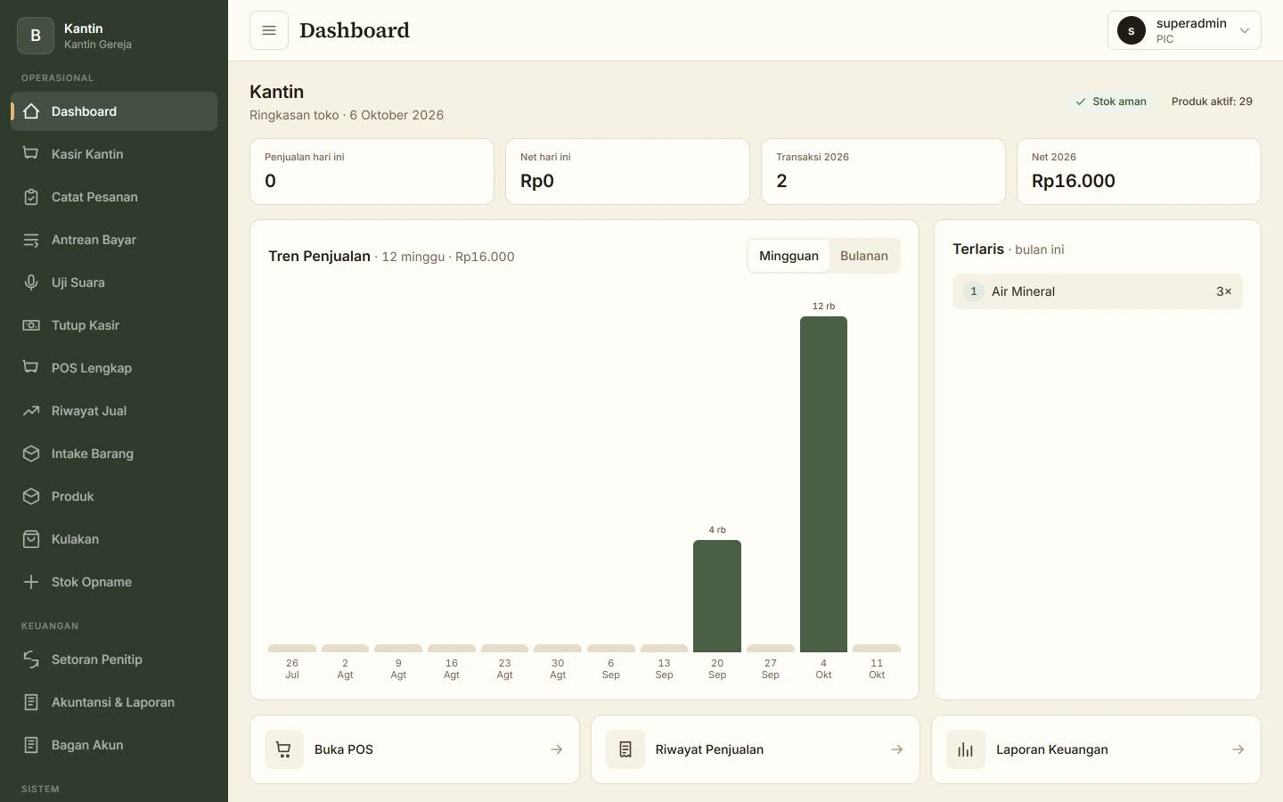Click the Produk package icon
The image size is (1283, 802).
point(31,496)
